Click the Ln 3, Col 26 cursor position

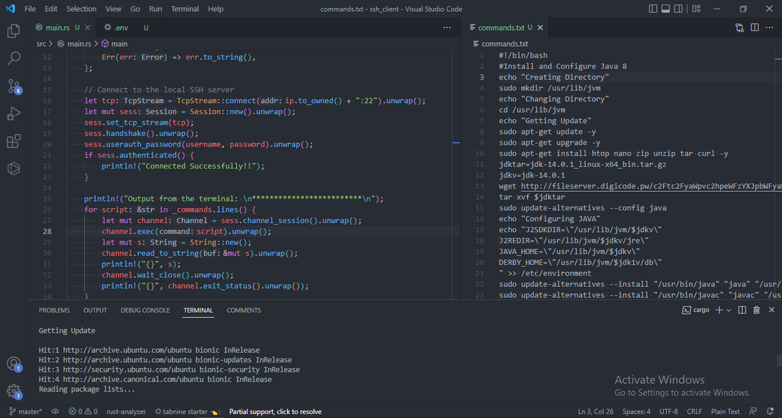tap(596, 411)
